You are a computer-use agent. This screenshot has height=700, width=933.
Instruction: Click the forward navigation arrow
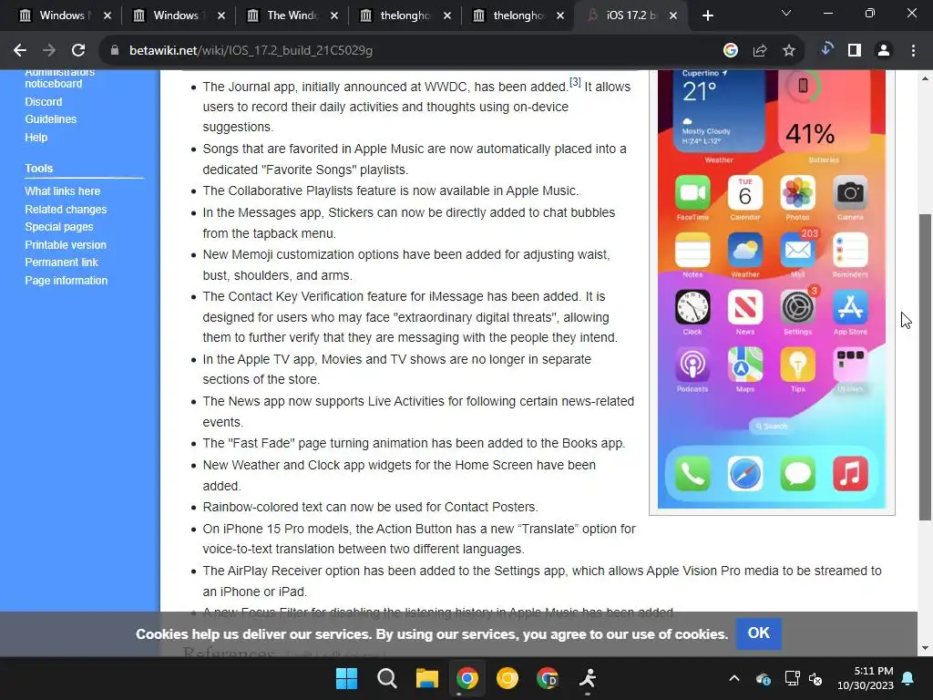[49, 51]
